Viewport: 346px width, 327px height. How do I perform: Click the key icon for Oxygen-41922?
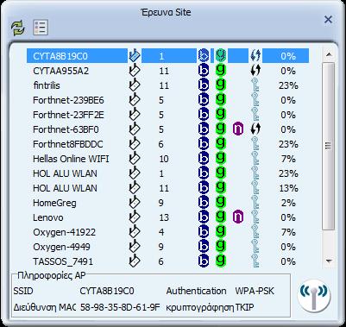[255, 232]
